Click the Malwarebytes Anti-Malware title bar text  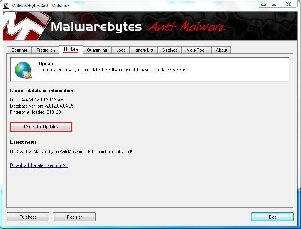tap(40, 5)
